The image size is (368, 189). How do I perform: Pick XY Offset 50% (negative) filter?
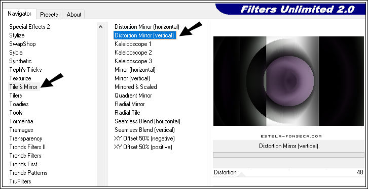click(144, 138)
